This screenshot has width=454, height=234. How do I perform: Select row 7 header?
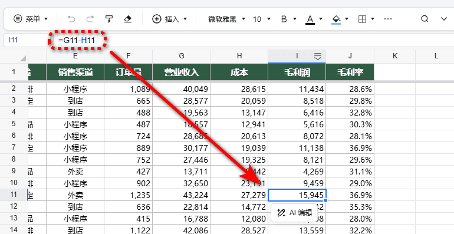(14, 148)
